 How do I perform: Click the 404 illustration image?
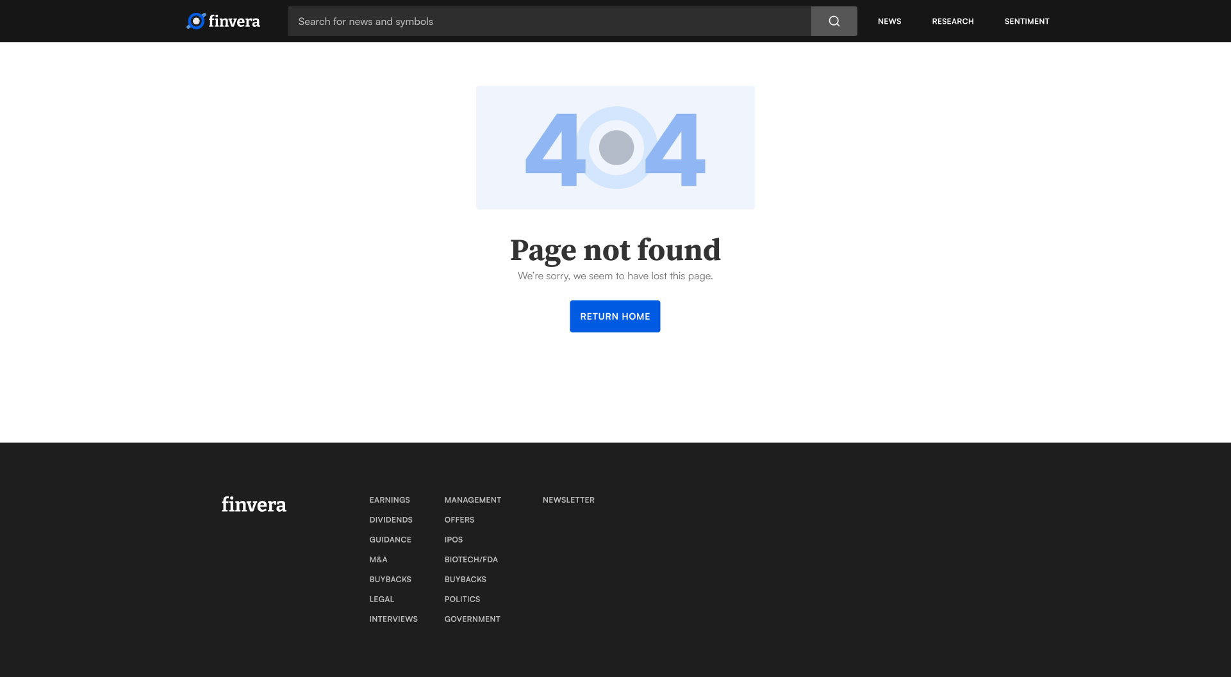tap(615, 147)
